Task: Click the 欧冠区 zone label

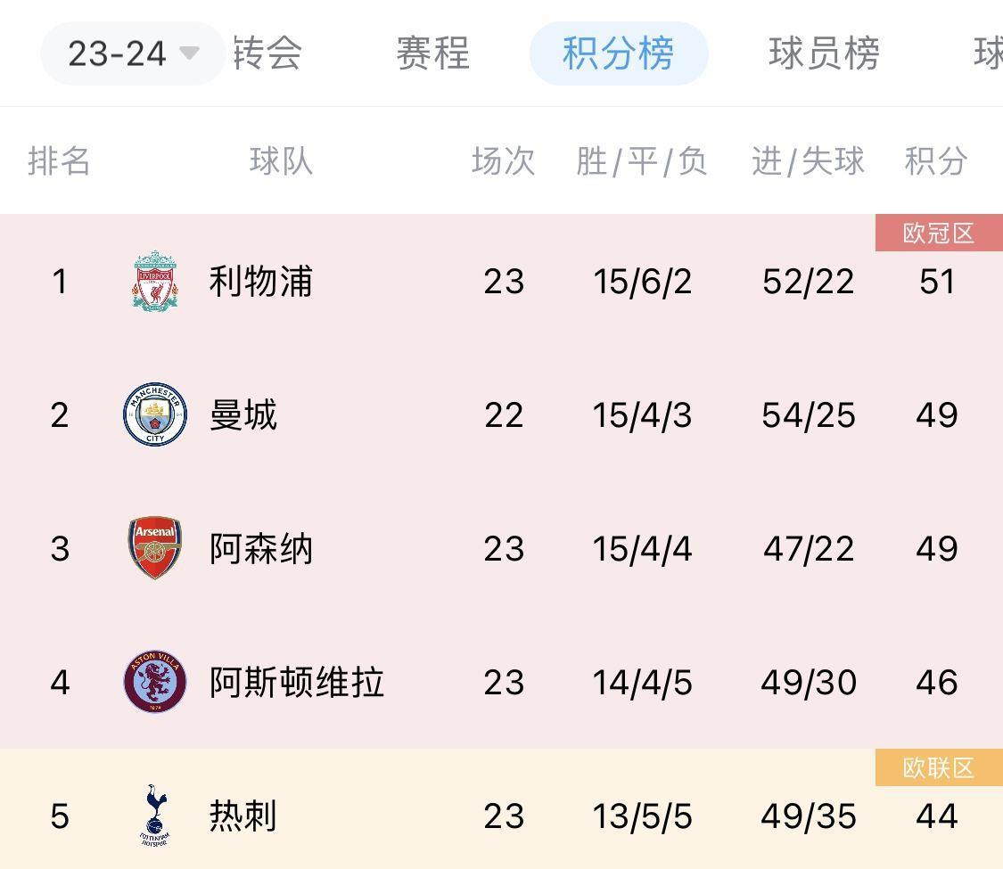Action: 939,233
